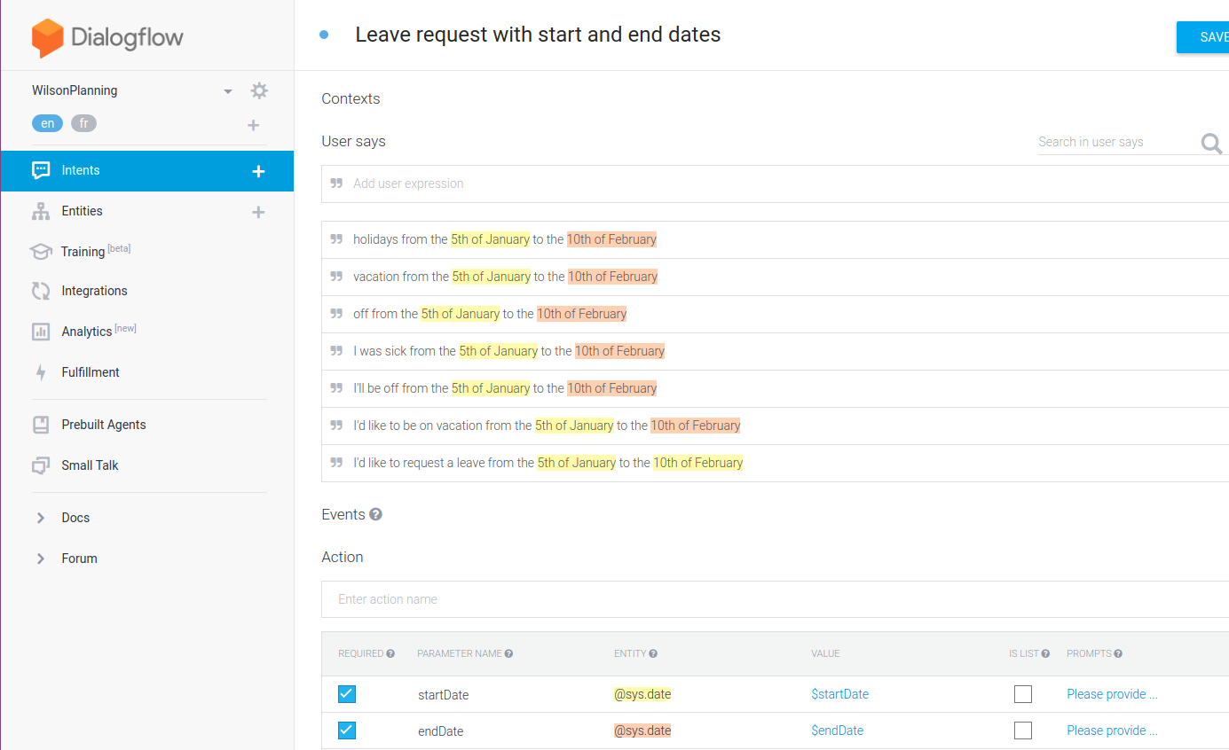Enable Is List checkbox for startDate
The height and width of the screenshot is (750, 1229).
(x=1023, y=694)
